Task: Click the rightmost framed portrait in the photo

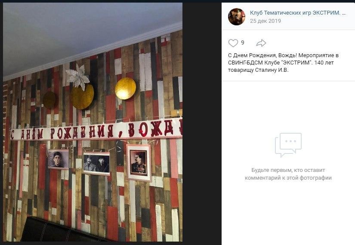Action: click(x=139, y=163)
